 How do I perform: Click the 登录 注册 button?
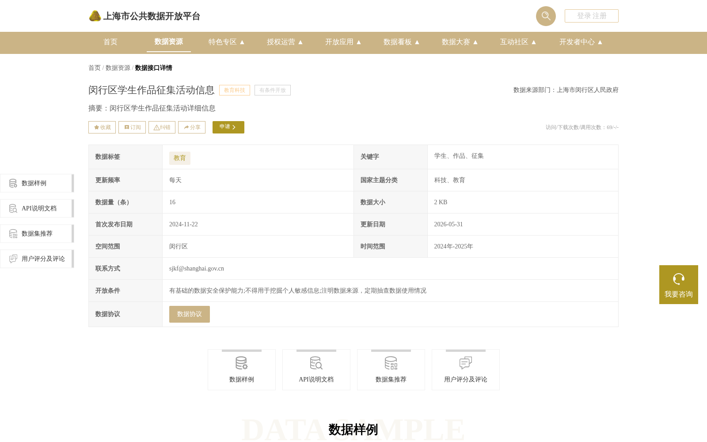592,16
